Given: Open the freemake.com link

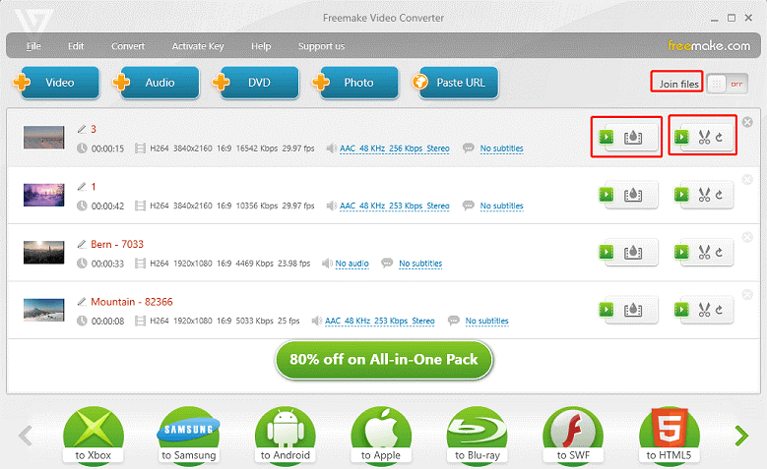Looking at the screenshot, I should (709, 46).
